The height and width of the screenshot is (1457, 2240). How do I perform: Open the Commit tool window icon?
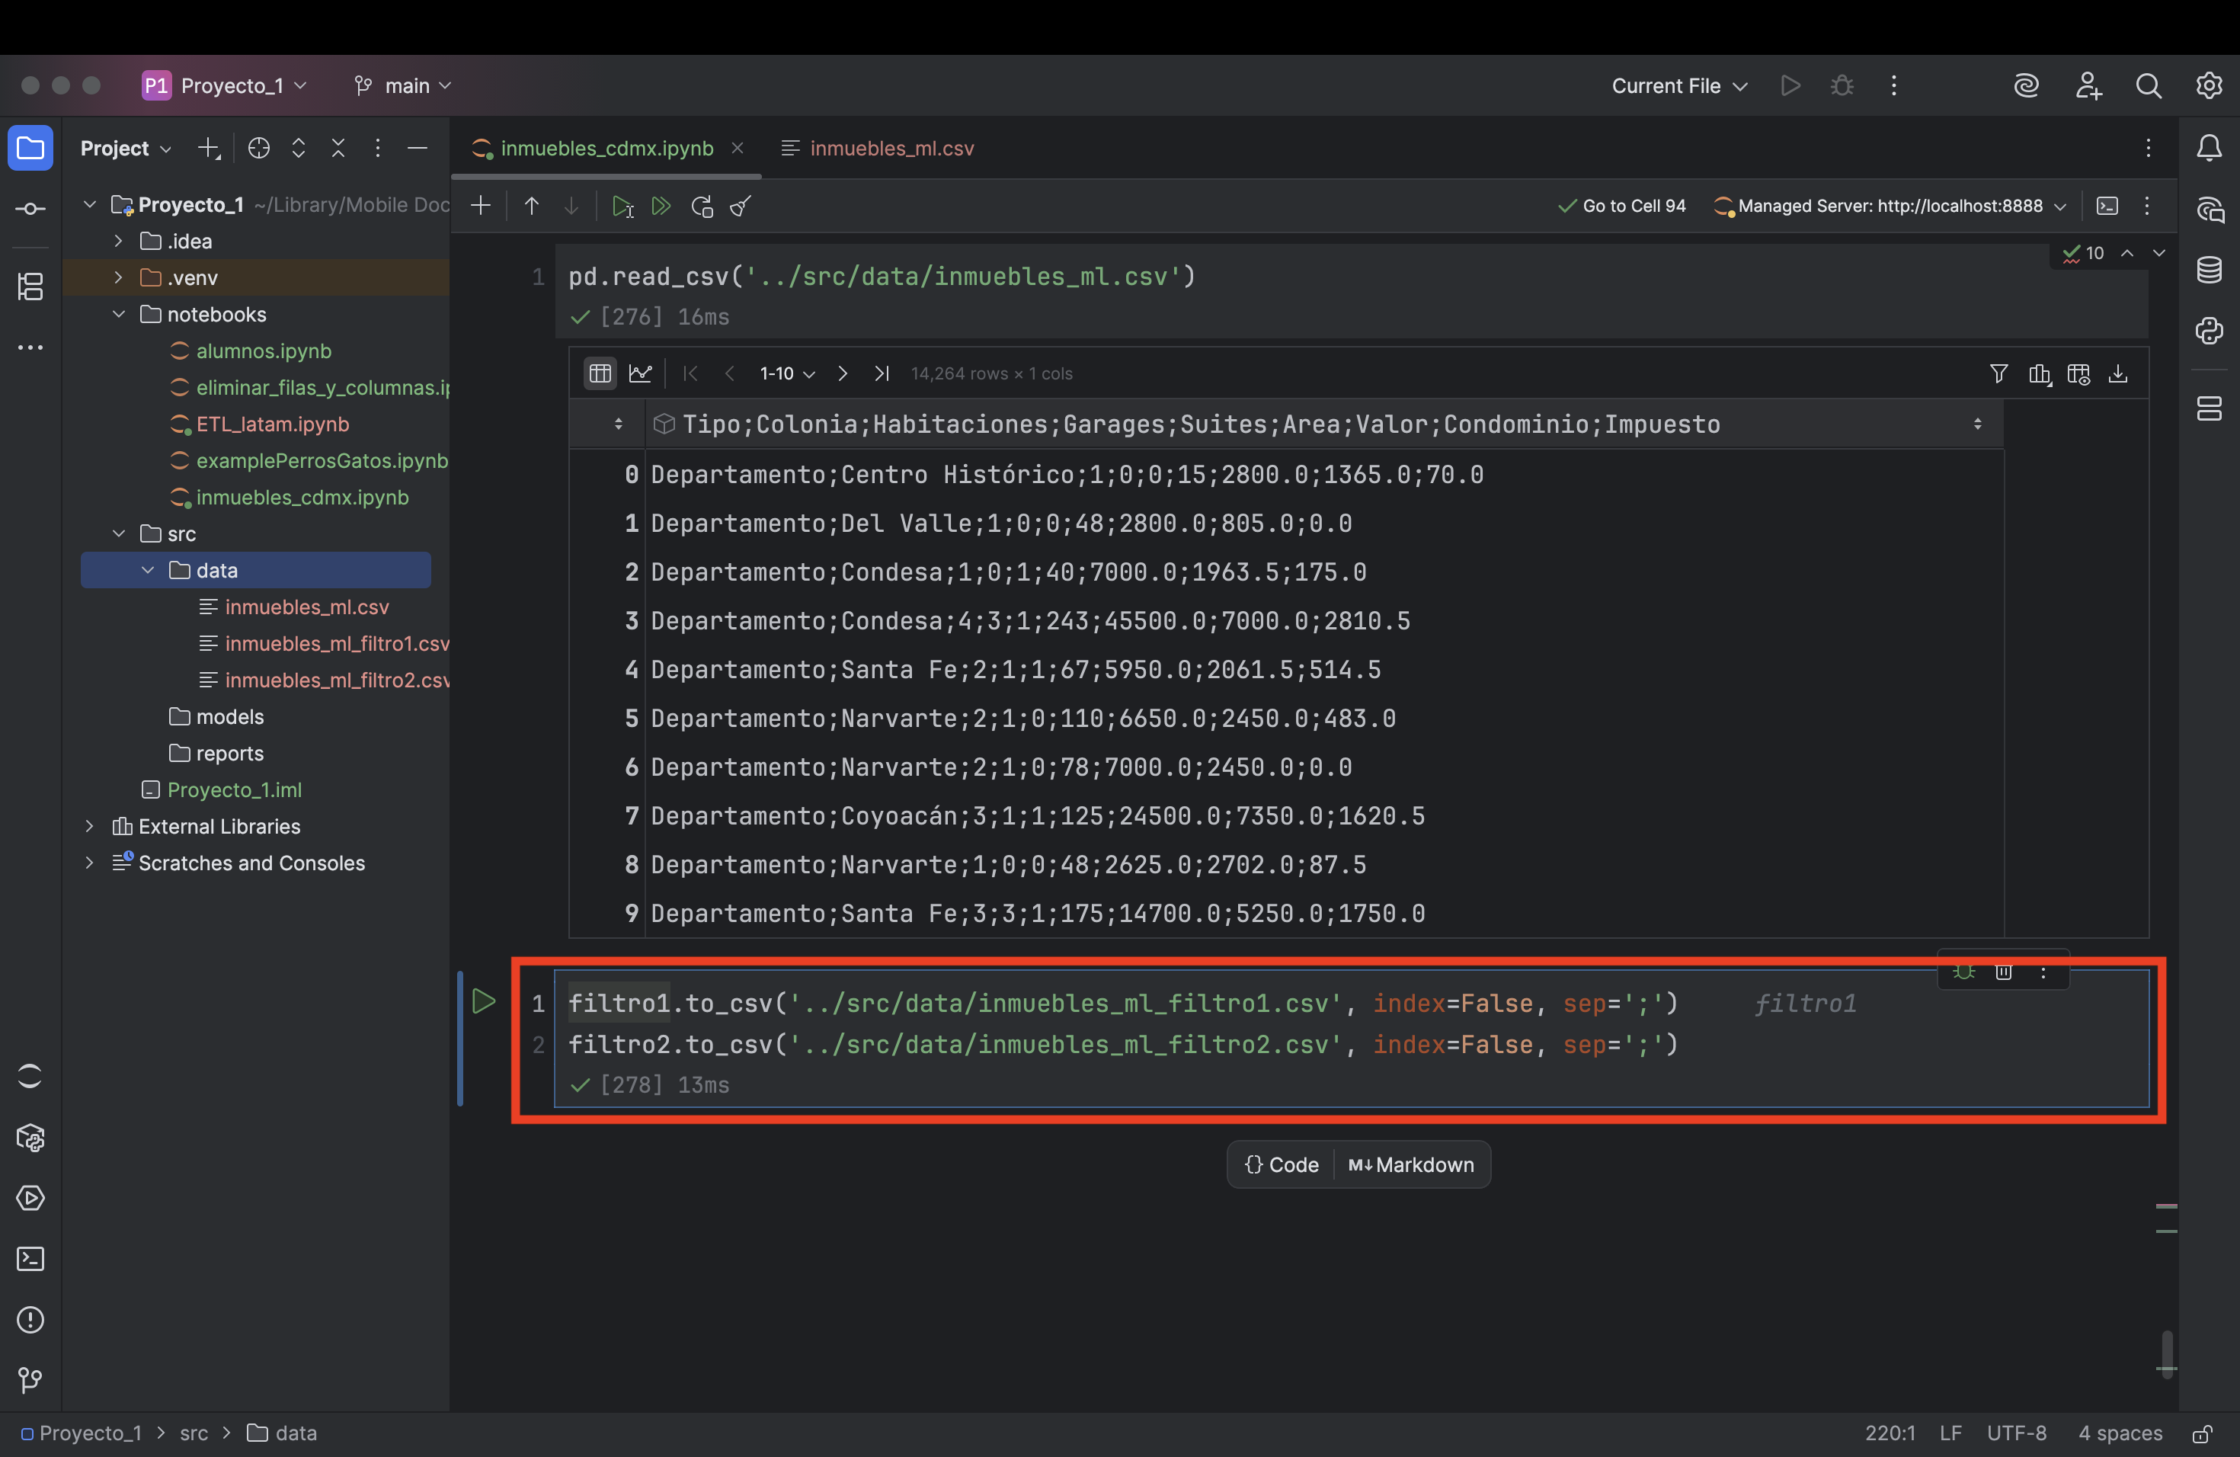(30, 209)
